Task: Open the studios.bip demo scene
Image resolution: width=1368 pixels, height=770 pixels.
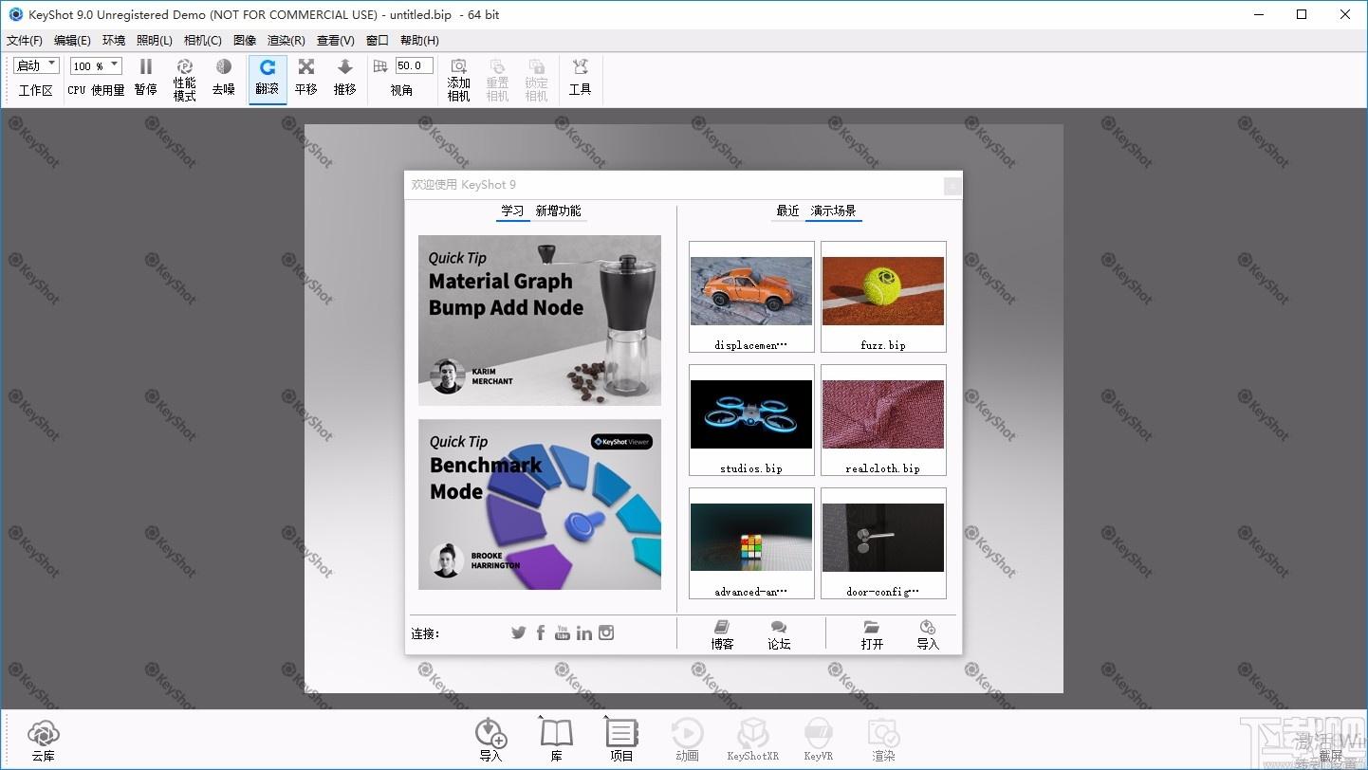Action: [x=751, y=420]
